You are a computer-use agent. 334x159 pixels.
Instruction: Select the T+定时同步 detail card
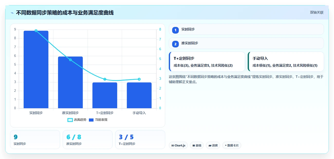tap(207, 62)
